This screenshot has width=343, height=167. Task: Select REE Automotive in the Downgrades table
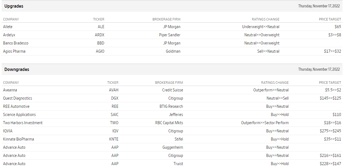coord(16,106)
